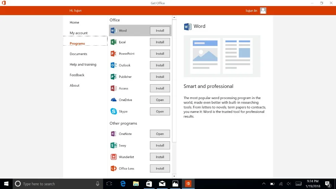
Task: Click the battery icon in the system tray
Action: pos(272,184)
